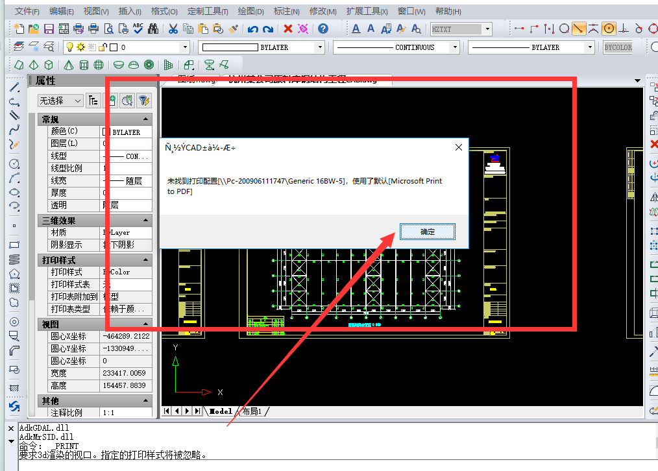Toggle the tree view mode in Properties panel
The height and width of the screenshot is (471, 658).
click(x=93, y=101)
